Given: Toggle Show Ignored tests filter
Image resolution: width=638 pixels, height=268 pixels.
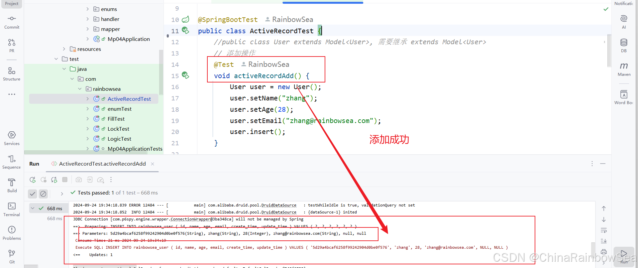Looking at the screenshot, I should click(43, 194).
